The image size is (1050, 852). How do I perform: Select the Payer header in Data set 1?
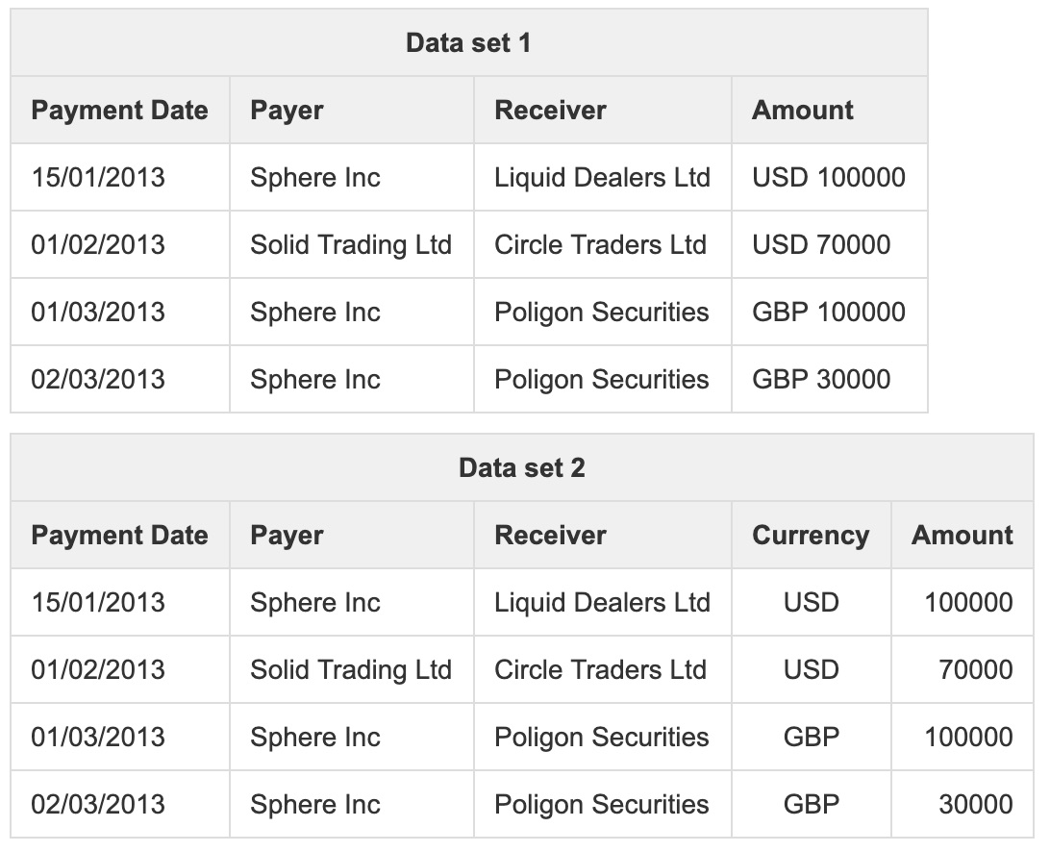[287, 111]
